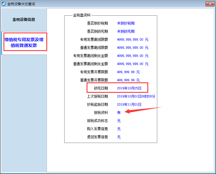Click the 退回发票信息 value 无
Screen dimensions: 216x174
click(119, 137)
